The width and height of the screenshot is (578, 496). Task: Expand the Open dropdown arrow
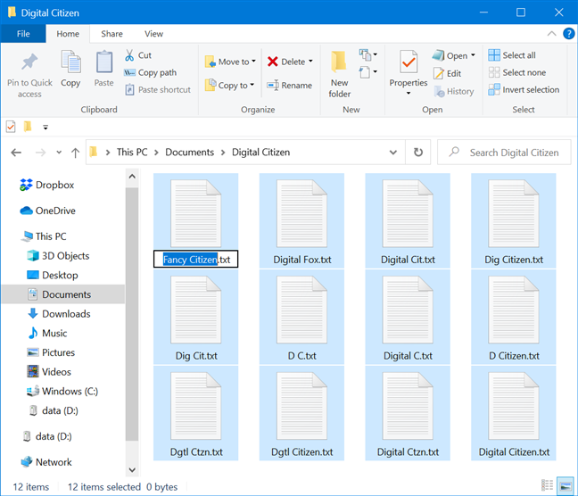pyautogui.click(x=473, y=55)
